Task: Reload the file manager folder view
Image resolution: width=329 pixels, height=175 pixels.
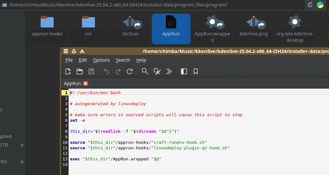Action: (310, 5)
